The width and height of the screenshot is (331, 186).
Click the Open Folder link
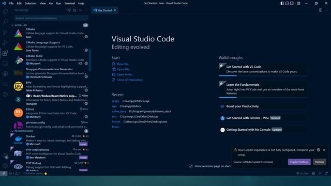[x=126, y=74]
